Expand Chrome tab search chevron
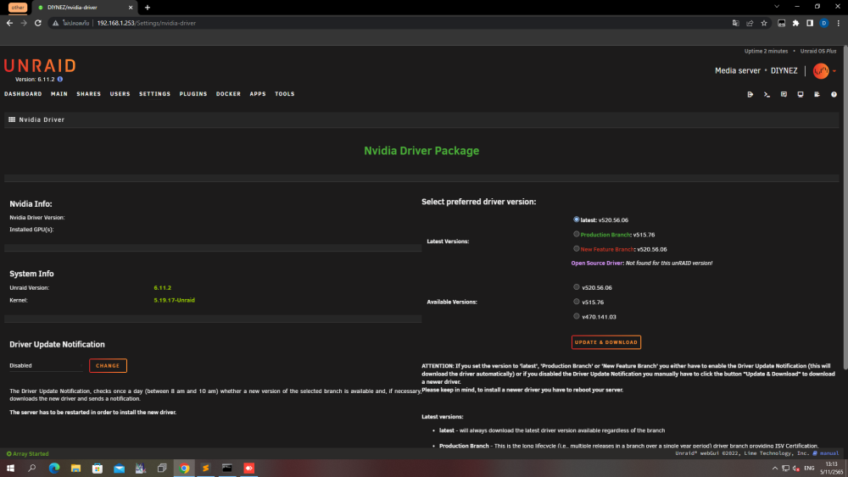Viewport: 848px width, 477px height. (x=777, y=7)
